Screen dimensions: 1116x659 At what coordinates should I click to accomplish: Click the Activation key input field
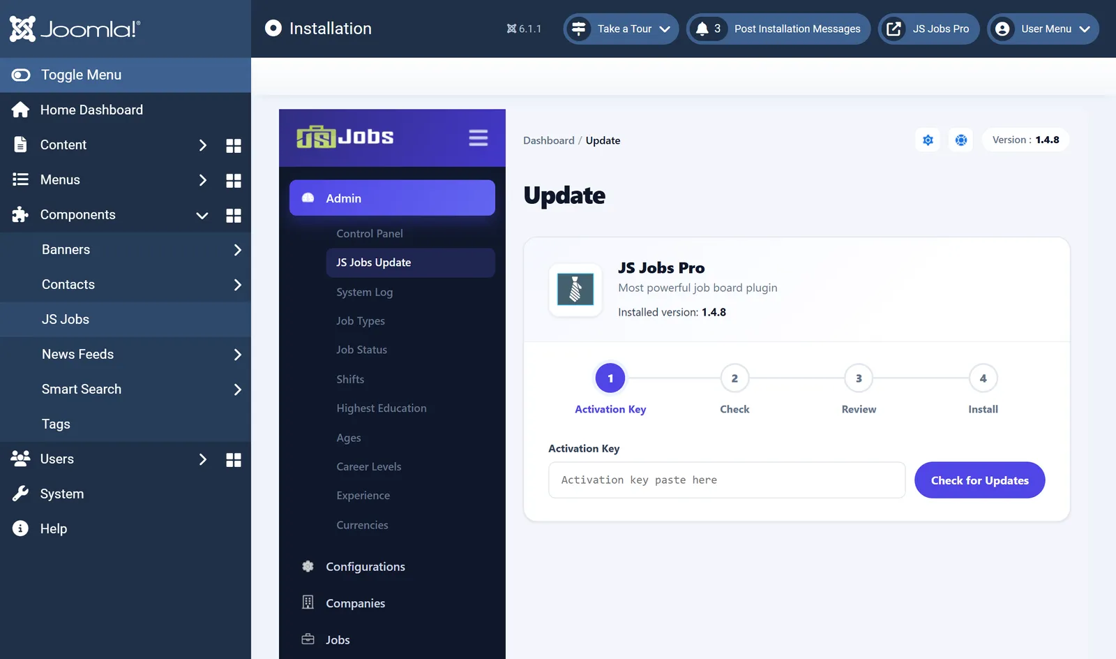point(727,480)
